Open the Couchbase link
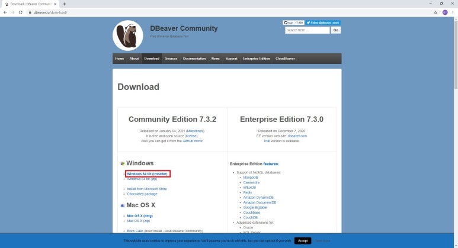 click(x=251, y=212)
